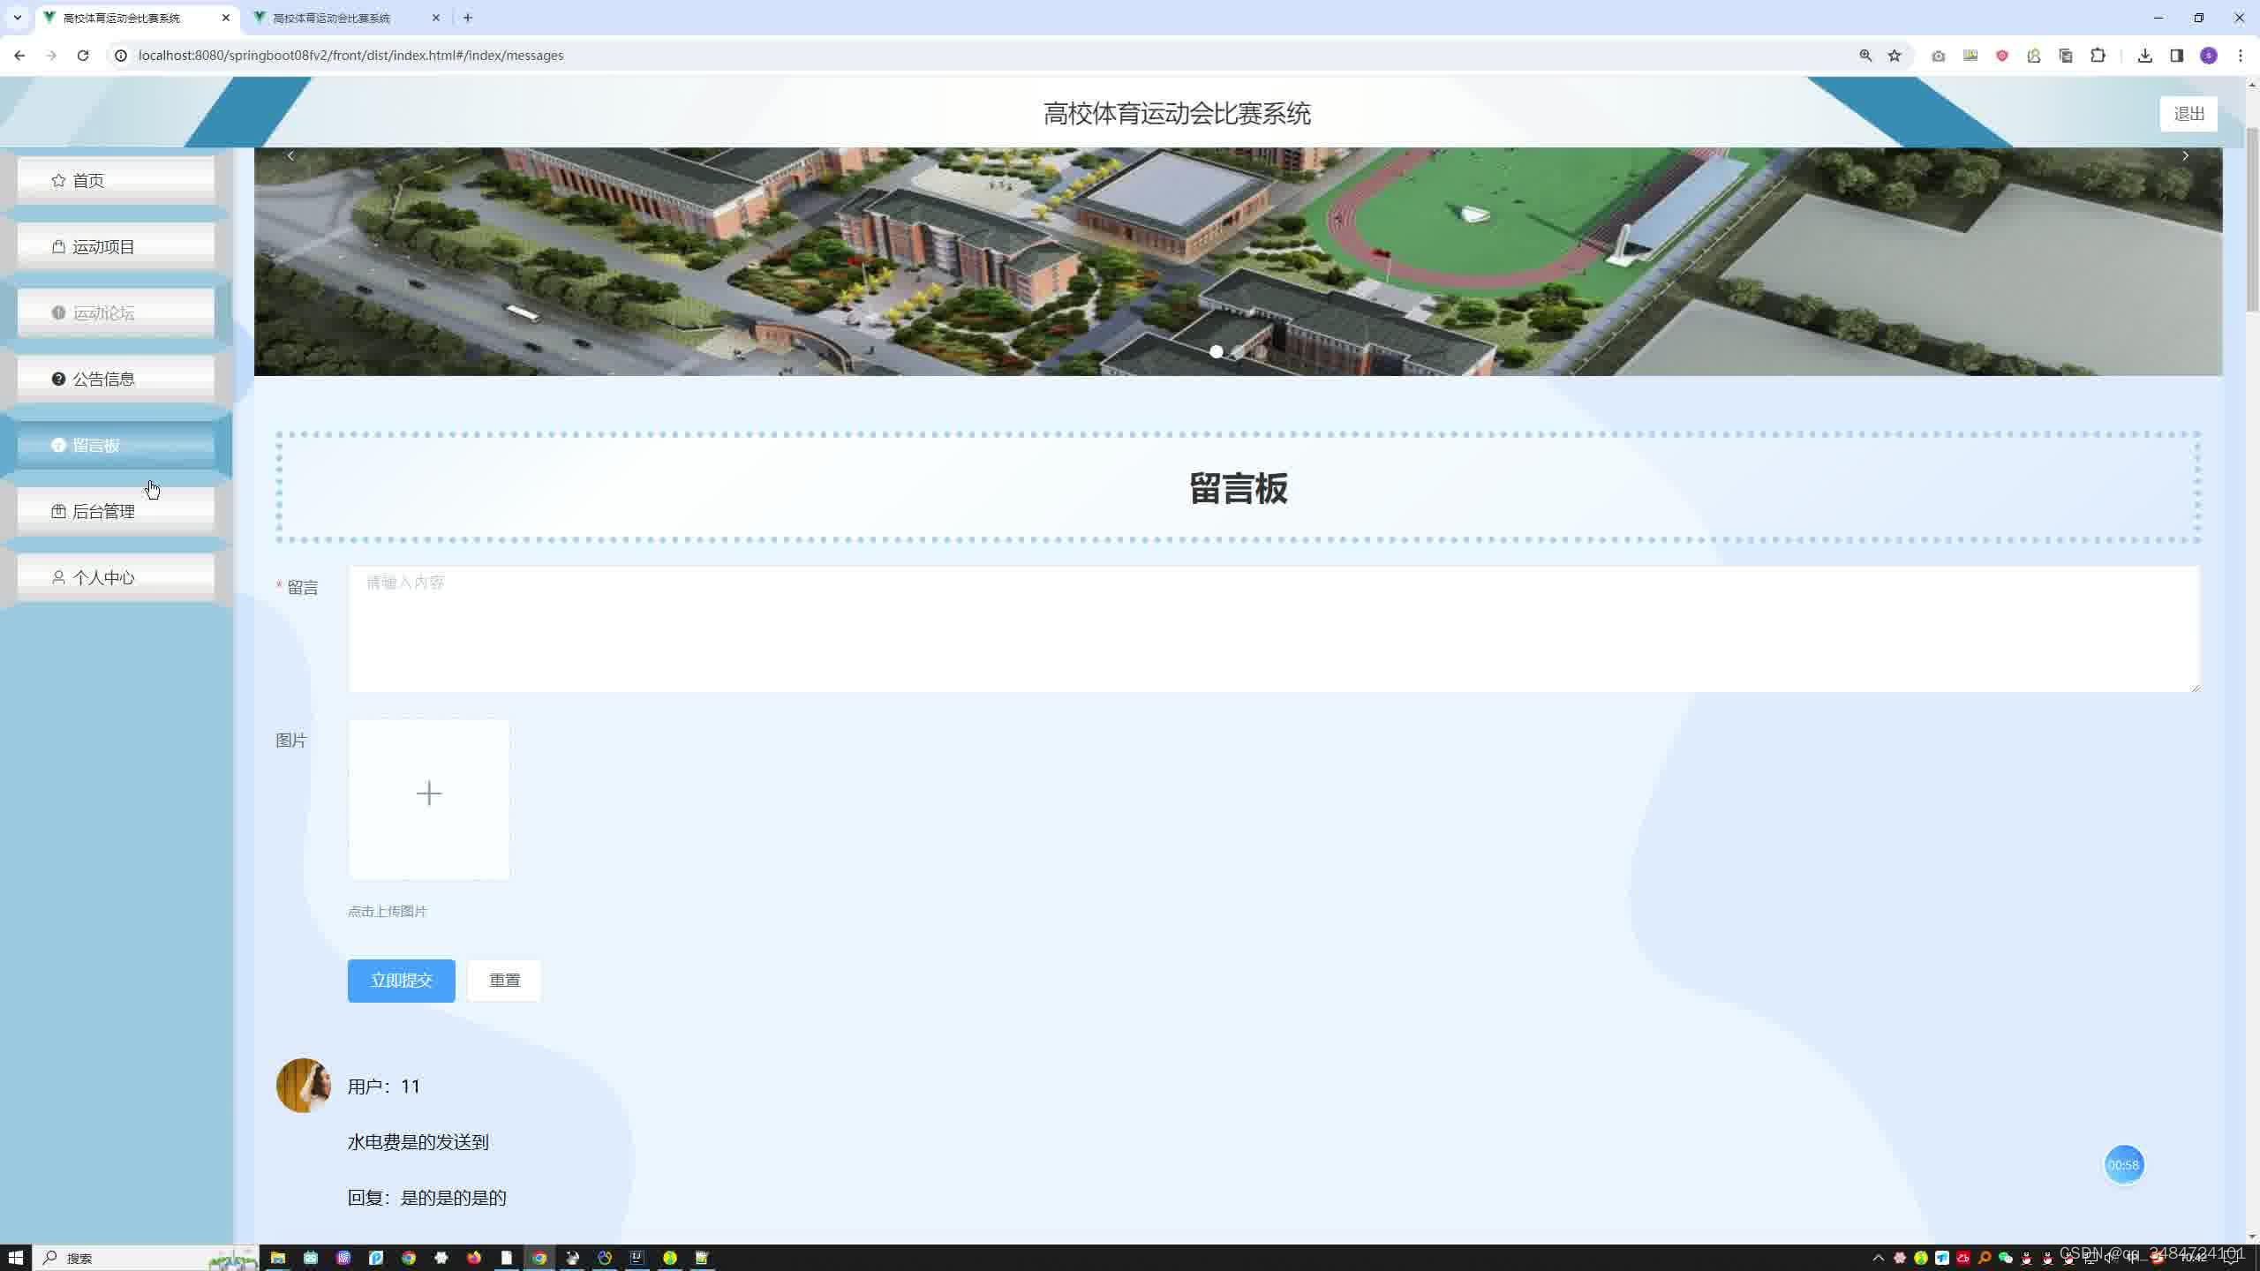Open browser extensions puzzle icon
Viewport: 2260px width, 1271px height.
pos(2098,56)
